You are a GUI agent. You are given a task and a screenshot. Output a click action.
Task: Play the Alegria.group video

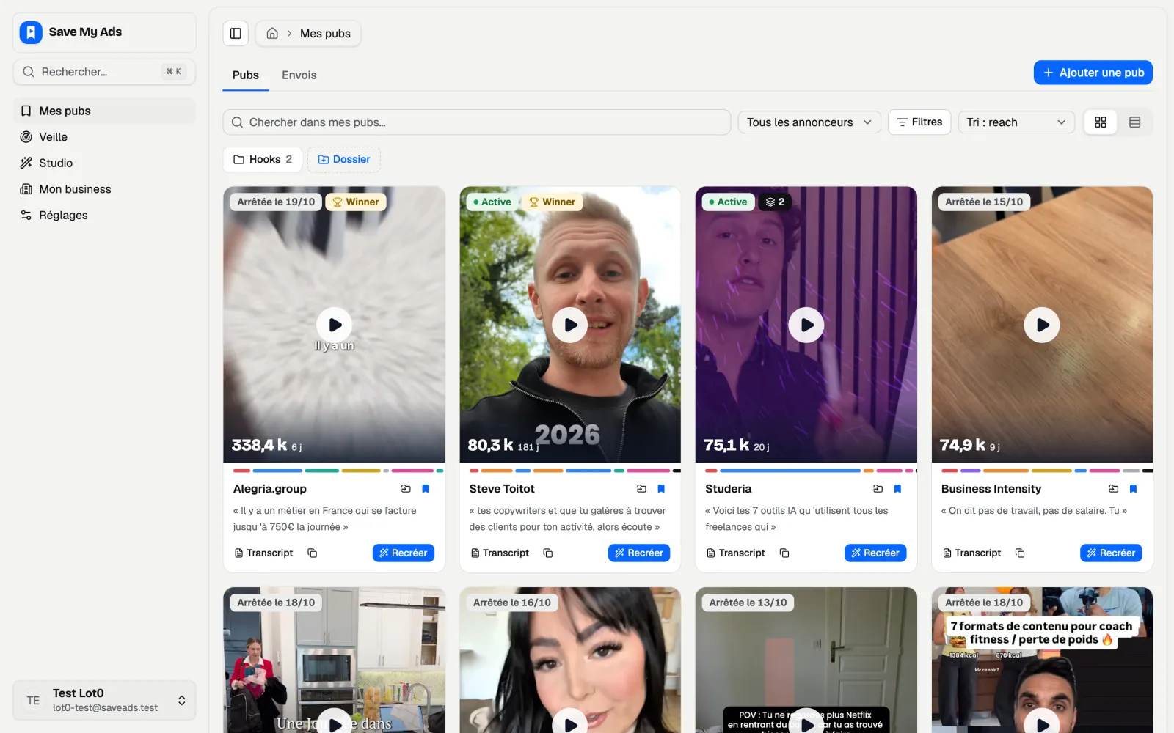click(x=335, y=325)
